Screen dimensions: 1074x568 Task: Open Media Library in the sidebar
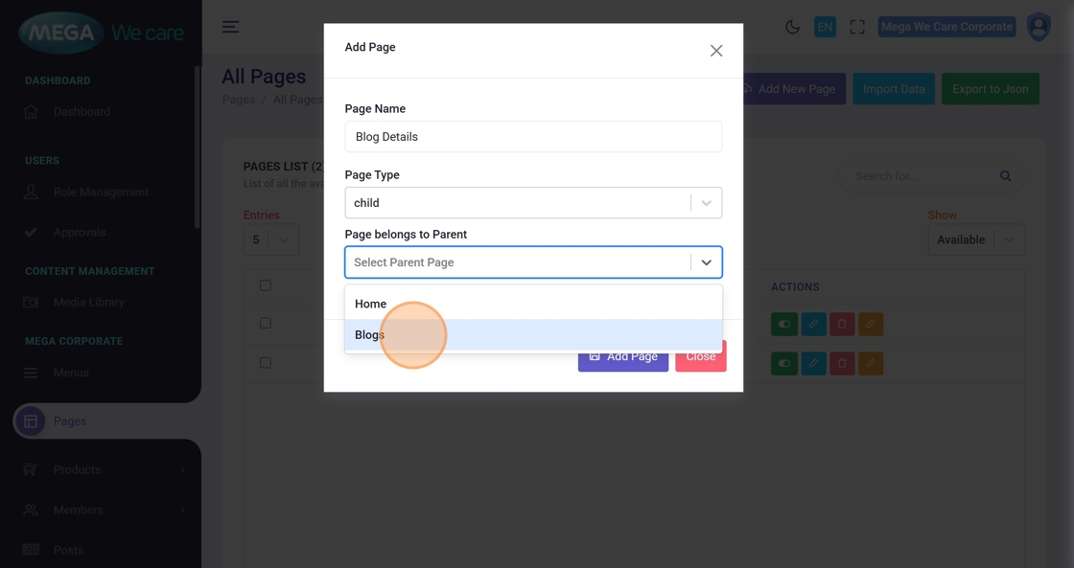click(x=88, y=303)
